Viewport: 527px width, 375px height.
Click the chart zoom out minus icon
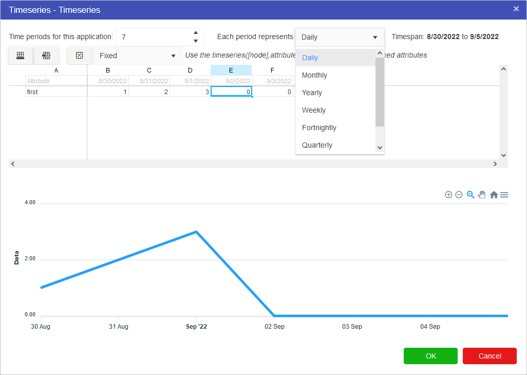pyautogui.click(x=459, y=195)
